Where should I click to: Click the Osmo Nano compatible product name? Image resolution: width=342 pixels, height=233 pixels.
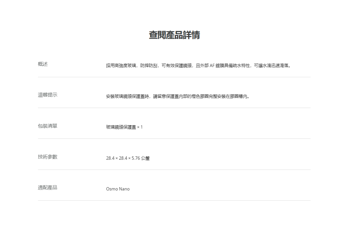click(118, 189)
